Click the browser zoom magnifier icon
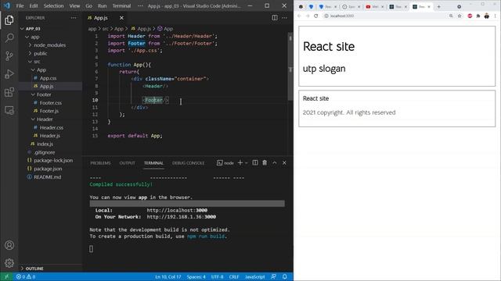This screenshot has width=501, height=281. point(451,16)
